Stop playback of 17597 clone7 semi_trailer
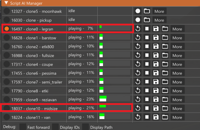The width and height of the screenshot is (200, 130). 147,82
